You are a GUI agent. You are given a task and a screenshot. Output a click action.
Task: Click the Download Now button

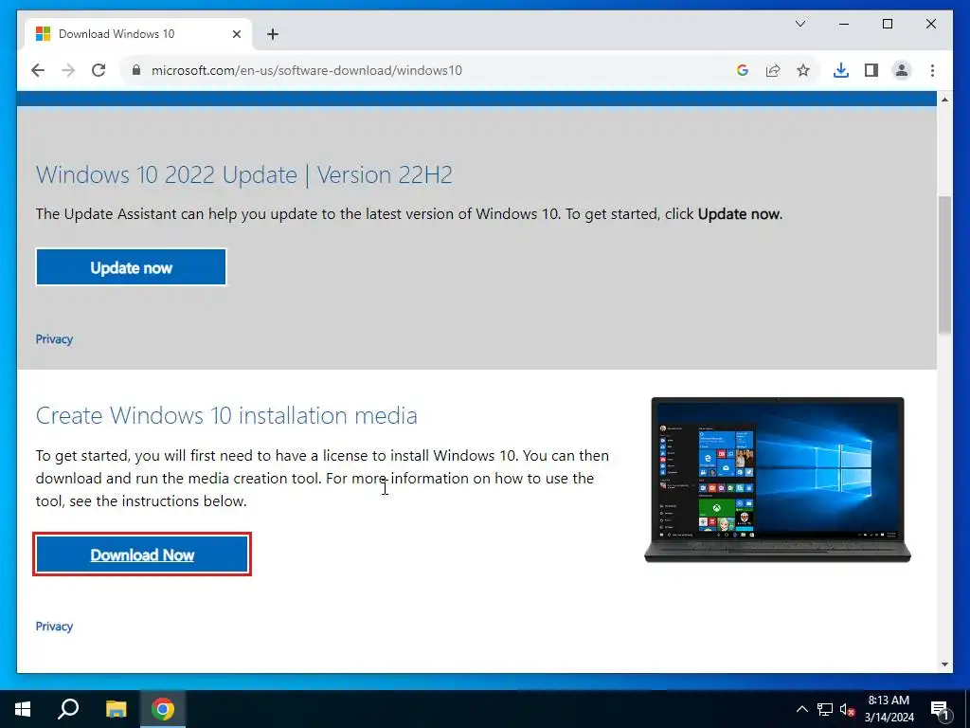[x=142, y=555]
